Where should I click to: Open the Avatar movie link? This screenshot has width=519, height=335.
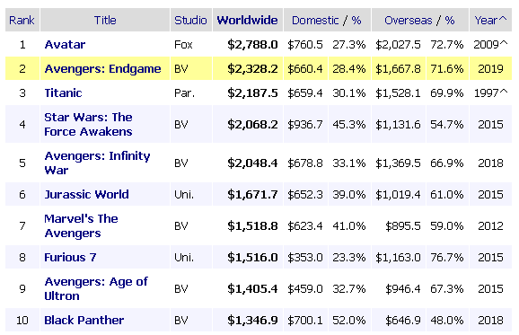(x=65, y=44)
